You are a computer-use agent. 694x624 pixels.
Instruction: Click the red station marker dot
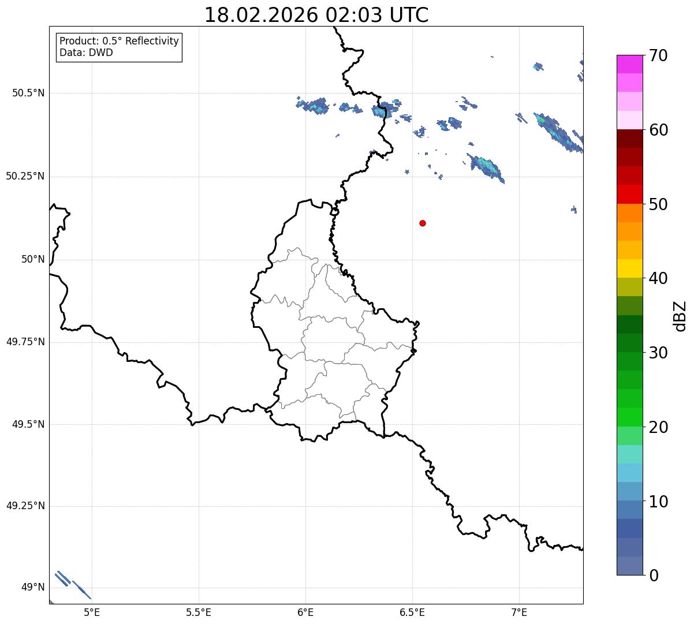coord(423,223)
